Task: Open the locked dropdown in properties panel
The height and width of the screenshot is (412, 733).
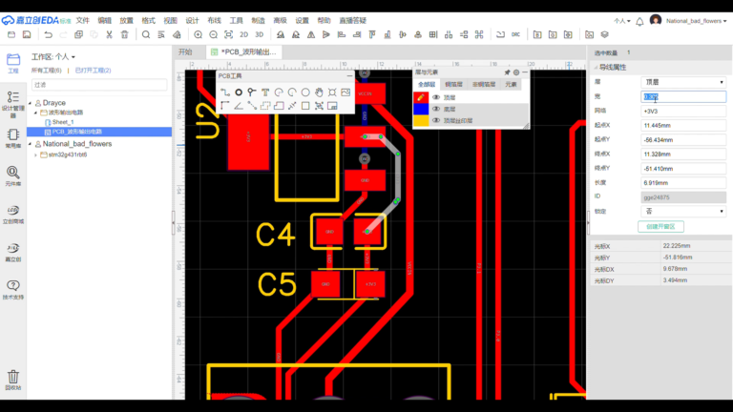Action: (683, 212)
